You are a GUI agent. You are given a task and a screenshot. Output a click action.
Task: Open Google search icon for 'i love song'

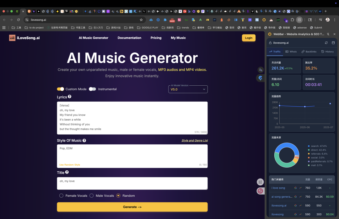coord(296,188)
